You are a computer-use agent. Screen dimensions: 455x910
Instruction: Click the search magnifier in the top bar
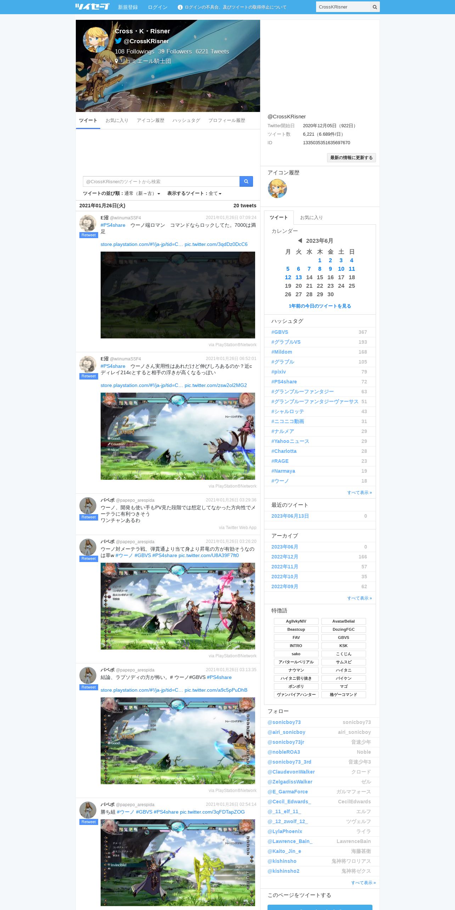(375, 7)
